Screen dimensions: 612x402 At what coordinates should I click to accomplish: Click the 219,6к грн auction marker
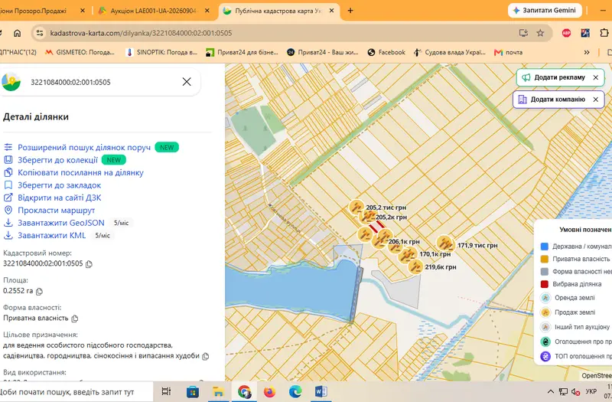pos(415,267)
